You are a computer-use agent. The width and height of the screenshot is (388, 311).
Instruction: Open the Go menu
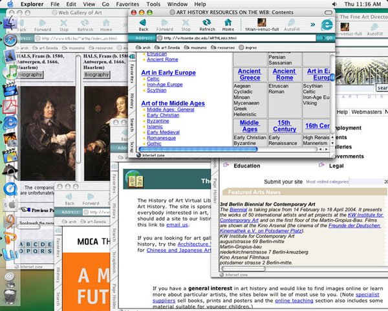point(105,5)
